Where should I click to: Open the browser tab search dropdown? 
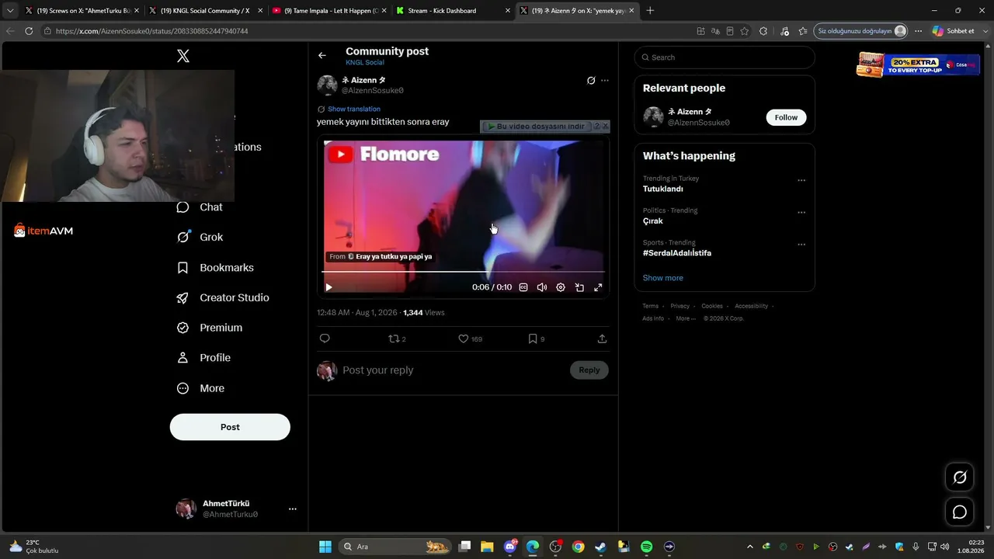pyautogui.click(x=10, y=11)
